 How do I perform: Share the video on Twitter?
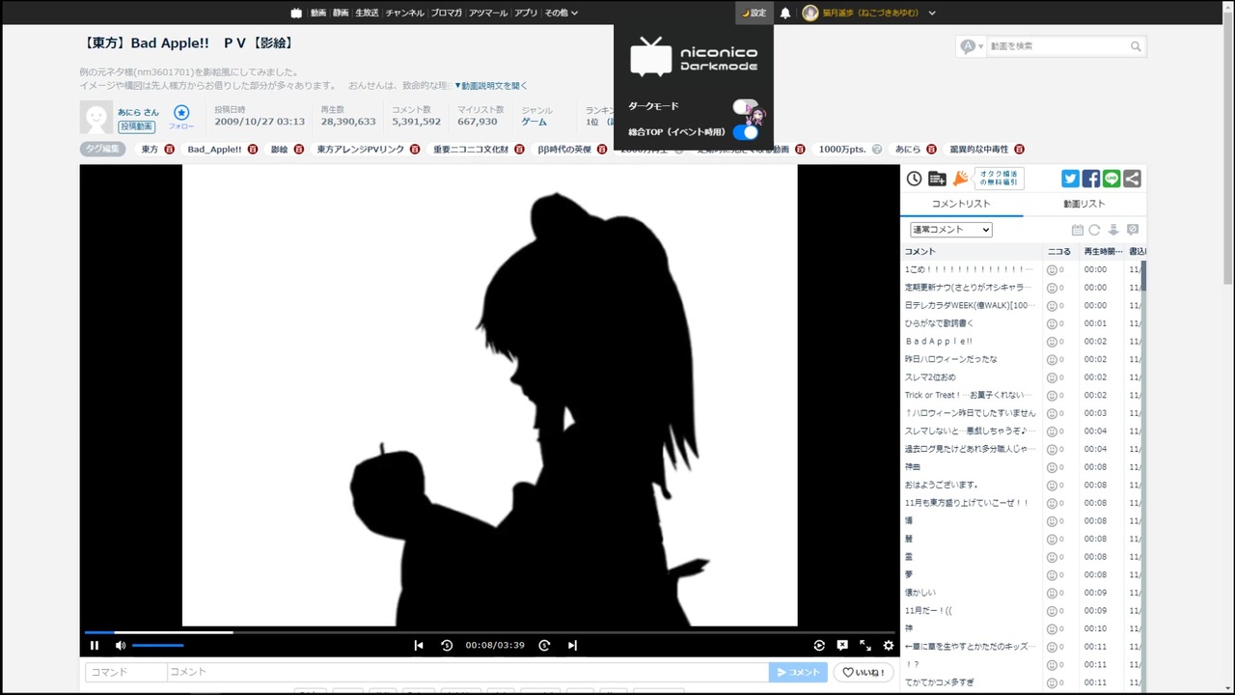[x=1070, y=179]
